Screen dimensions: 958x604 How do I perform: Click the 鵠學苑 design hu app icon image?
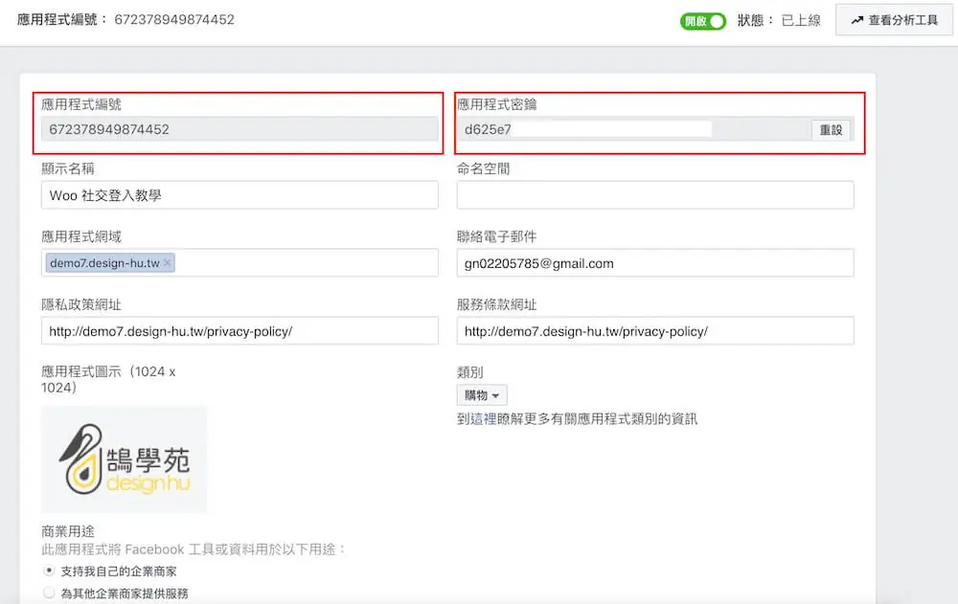pos(124,459)
